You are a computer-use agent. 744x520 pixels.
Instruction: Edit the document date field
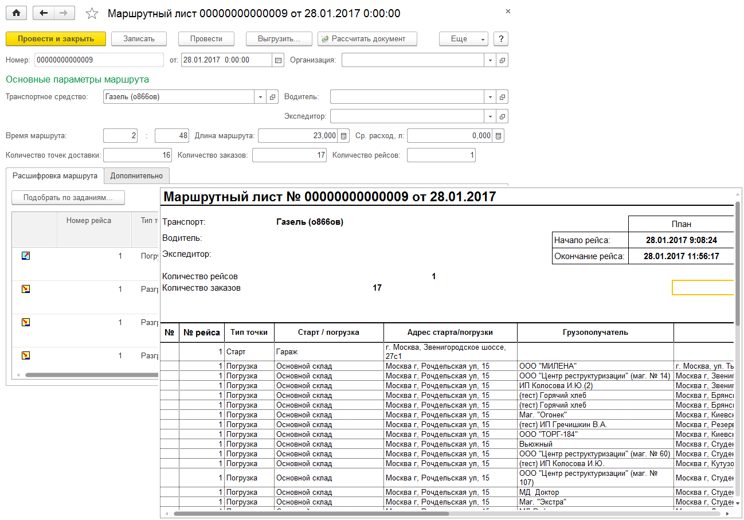pyautogui.click(x=227, y=60)
